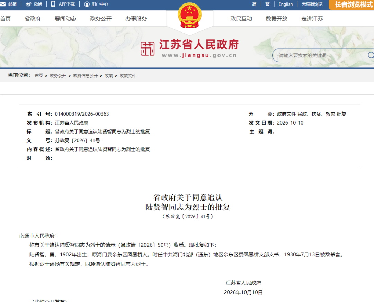Open the 政务公开 navigation menu
374x302 pixels.
(x=101, y=19)
